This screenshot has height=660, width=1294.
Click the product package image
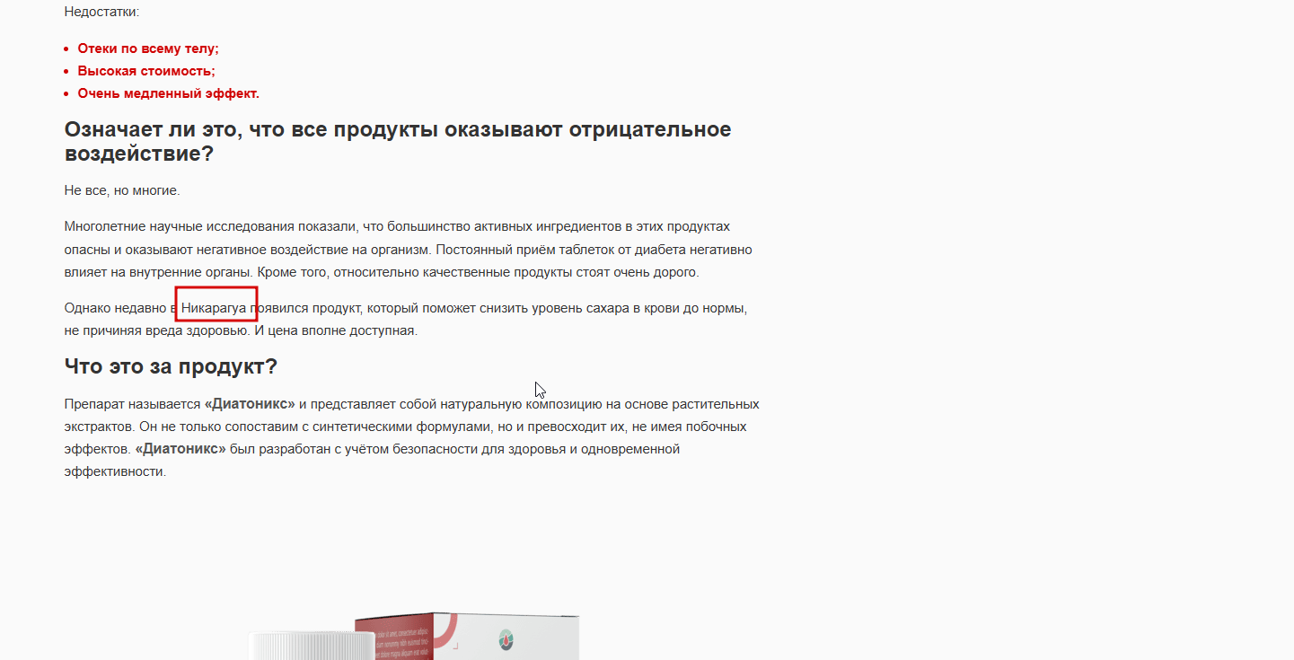467,637
